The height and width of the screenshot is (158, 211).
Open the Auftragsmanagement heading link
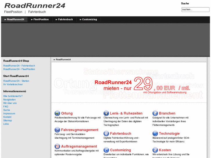tap(79, 146)
